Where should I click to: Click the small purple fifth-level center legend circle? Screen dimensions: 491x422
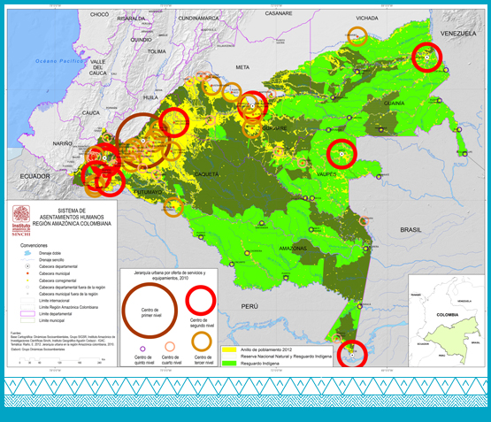coord(142,349)
